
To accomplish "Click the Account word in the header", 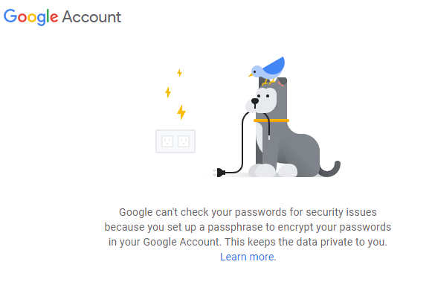I will pyautogui.click(x=91, y=17).
